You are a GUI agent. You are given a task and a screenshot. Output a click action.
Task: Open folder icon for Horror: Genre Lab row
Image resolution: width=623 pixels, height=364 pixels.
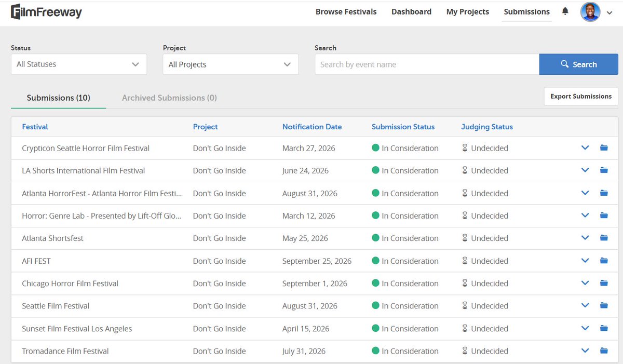coord(604,215)
